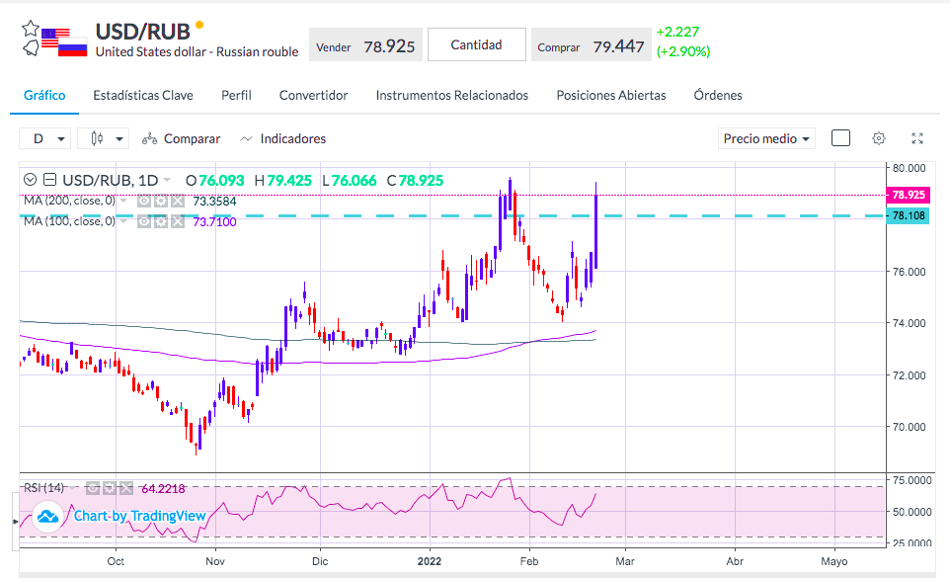Open Chart by TradingView link
Viewport: 950px width, 578px height.
pyautogui.click(x=139, y=516)
